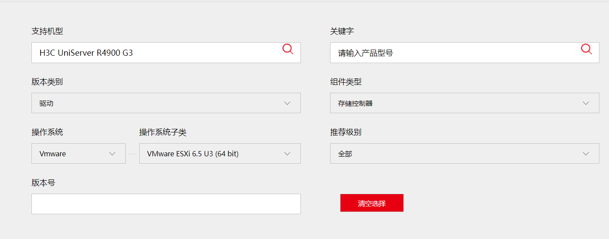Click the 关键字 field label
The width and height of the screenshot is (609, 239).
(x=342, y=31)
